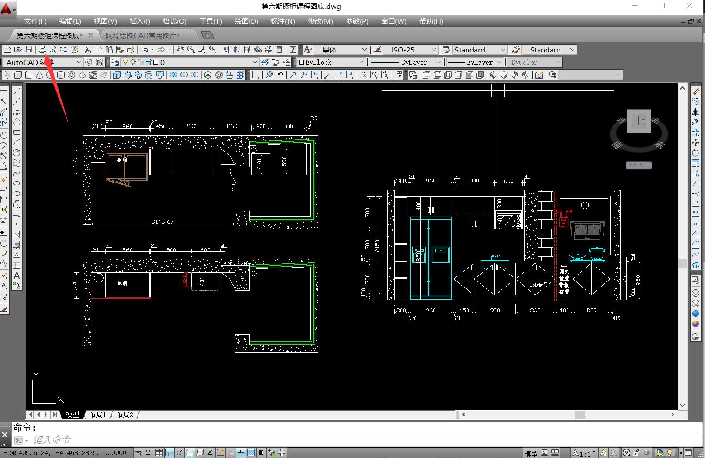Toggle grid display in status bar
The width and height of the screenshot is (705, 458).
[x=159, y=453]
